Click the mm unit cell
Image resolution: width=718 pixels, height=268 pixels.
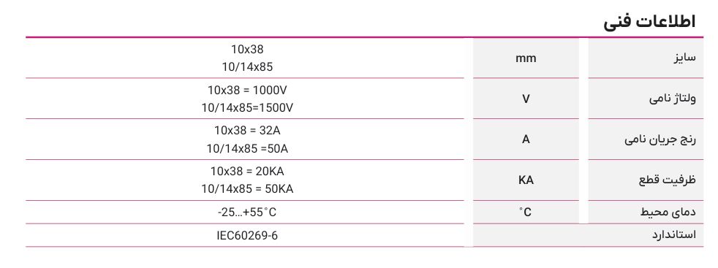(526, 58)
